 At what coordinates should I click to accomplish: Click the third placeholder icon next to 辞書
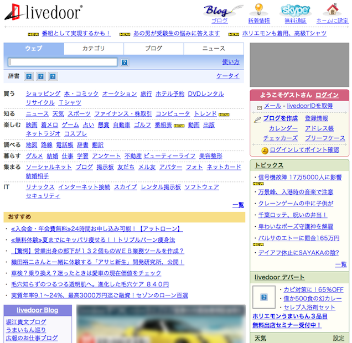point(53,76)
